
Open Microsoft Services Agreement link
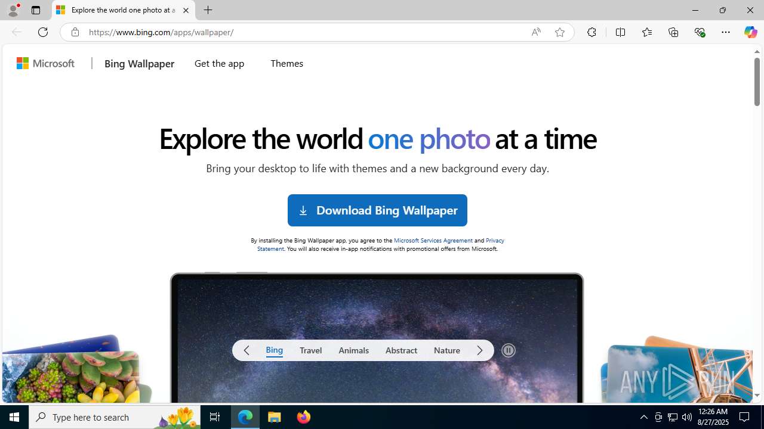pos(433,240)
